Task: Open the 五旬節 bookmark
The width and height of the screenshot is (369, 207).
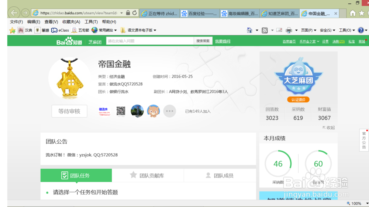Action: coord(80,30)
